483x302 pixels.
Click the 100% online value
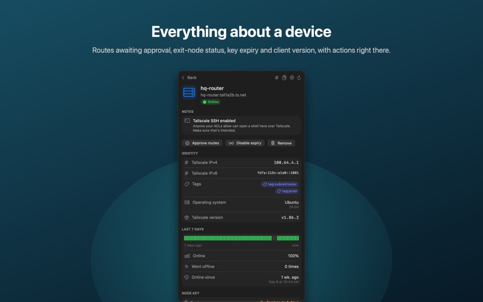click(x=293, y=255)
